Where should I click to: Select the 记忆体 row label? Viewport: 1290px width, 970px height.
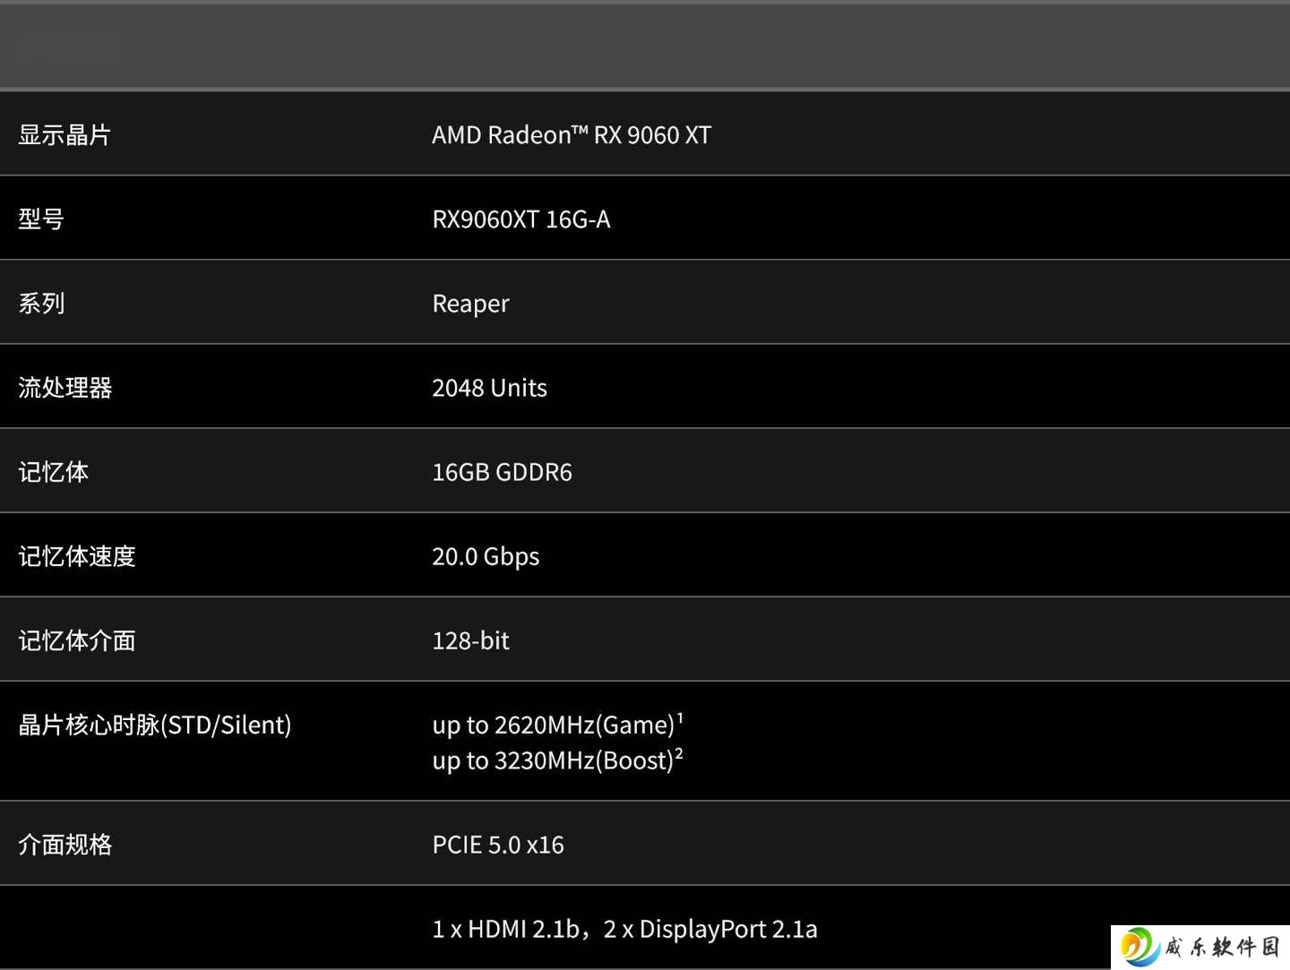53,472
